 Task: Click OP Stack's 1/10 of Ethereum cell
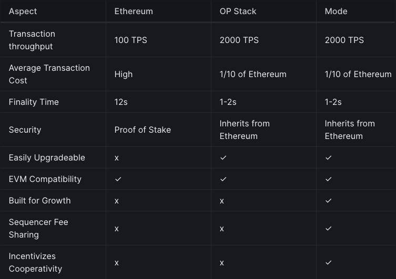click(x=253, y=74)
